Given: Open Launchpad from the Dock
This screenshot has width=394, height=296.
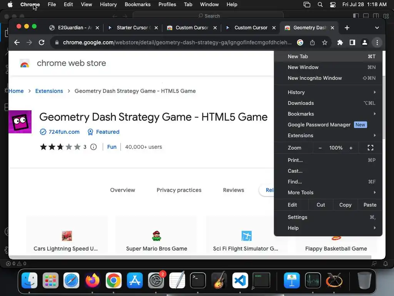Looking at the screenshot, I should (x=50, y=281).
